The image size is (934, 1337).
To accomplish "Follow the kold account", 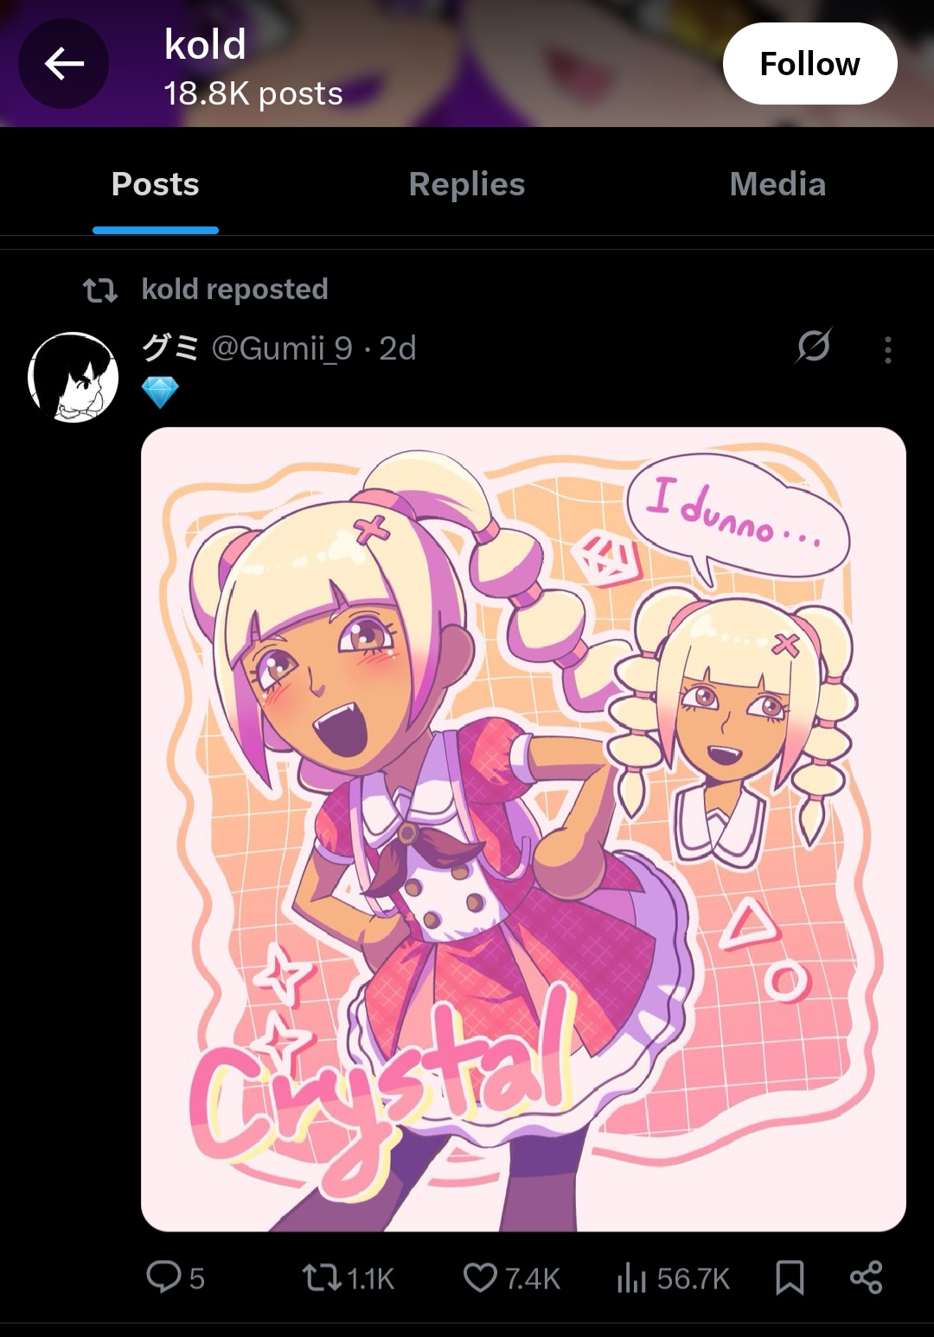I will coord(809,64).
